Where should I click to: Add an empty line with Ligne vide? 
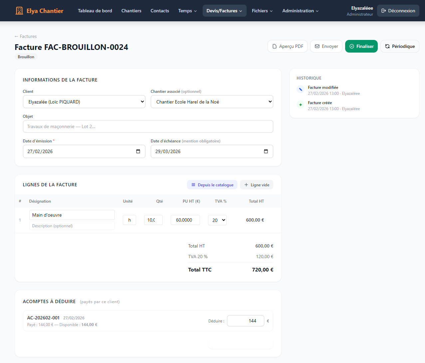(x=257, y=185)
